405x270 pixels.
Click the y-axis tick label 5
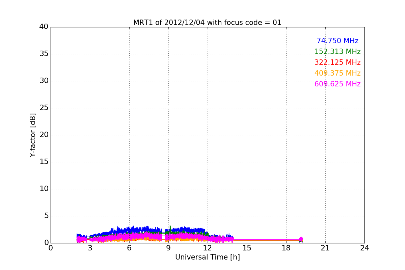(46, 216)
